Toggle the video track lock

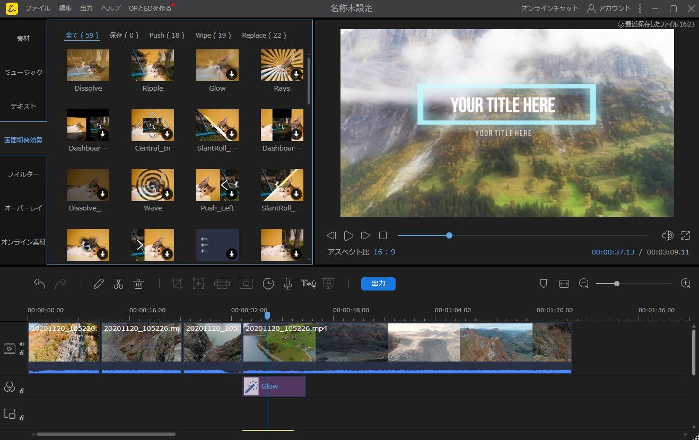click(22, 353)
